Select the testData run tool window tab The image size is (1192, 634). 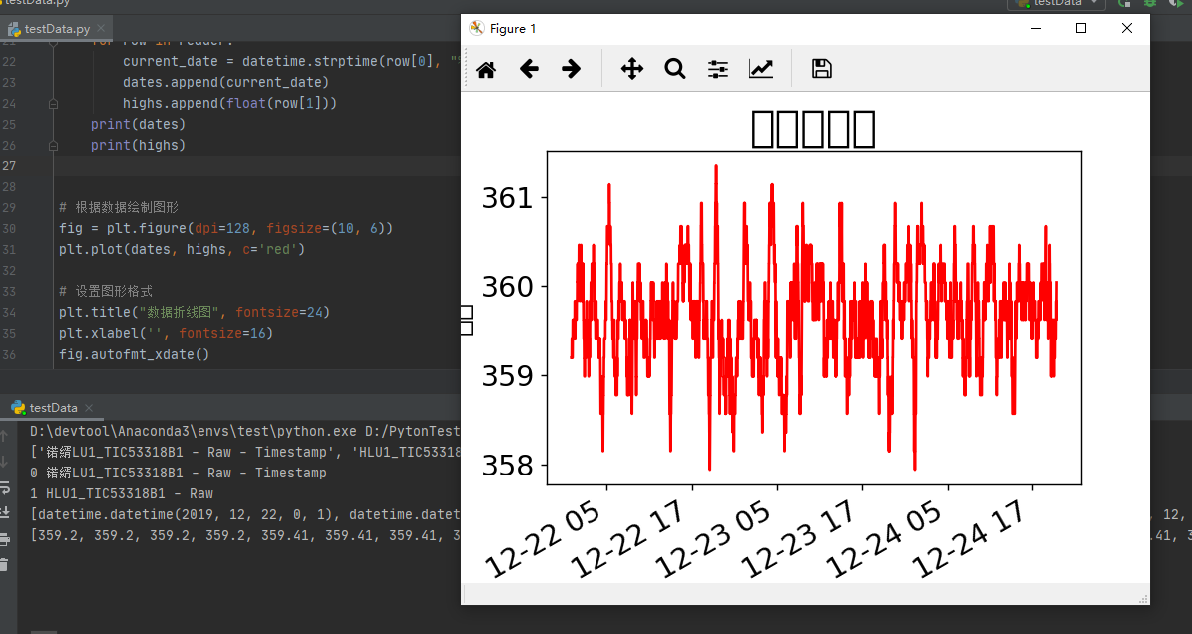(x=53, y=408)
